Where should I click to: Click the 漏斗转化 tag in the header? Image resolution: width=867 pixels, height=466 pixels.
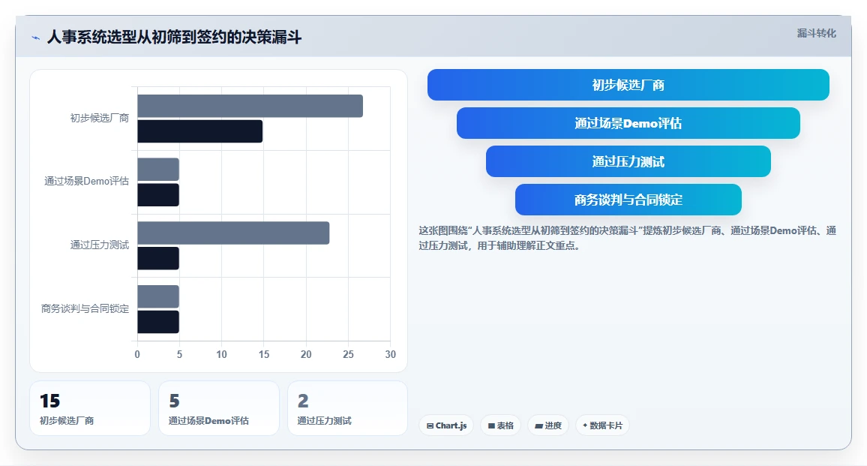point(816,33)
